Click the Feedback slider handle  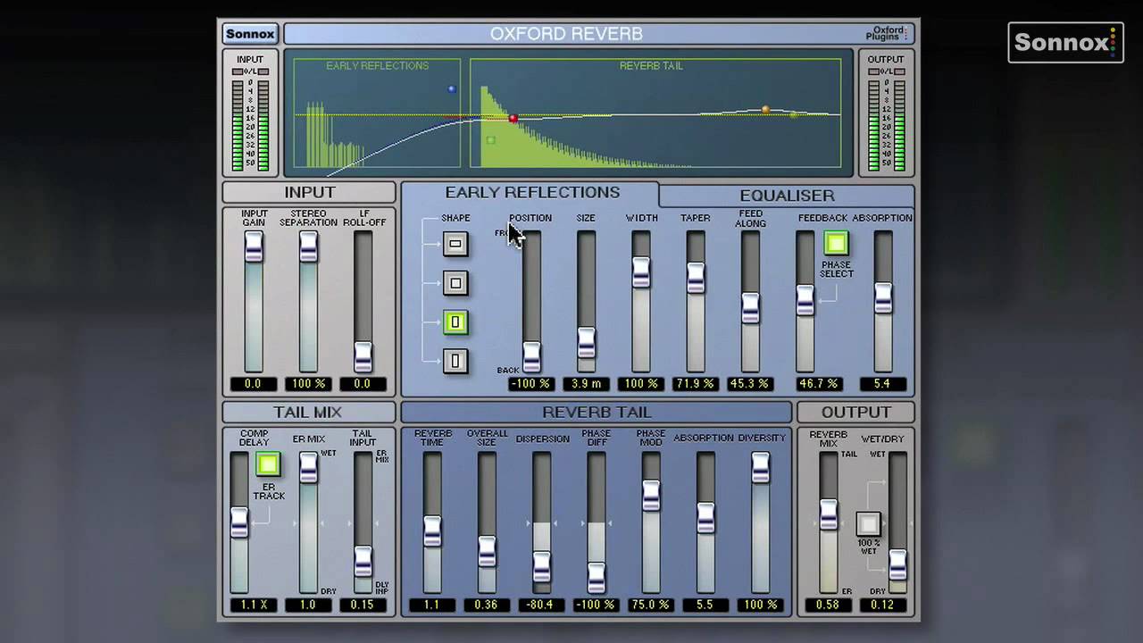pyautogui.click(x=805, y=301)
